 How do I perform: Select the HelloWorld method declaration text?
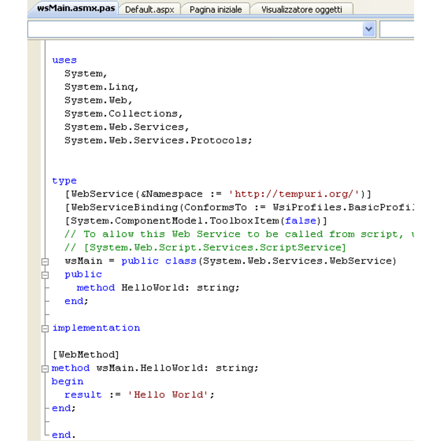coord(158,288)
